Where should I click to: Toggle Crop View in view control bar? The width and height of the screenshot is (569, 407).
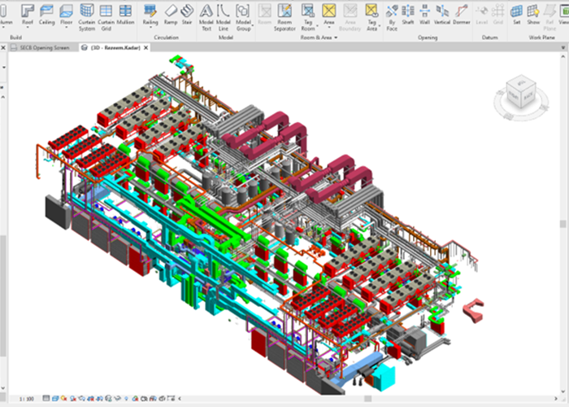point(91,398)
